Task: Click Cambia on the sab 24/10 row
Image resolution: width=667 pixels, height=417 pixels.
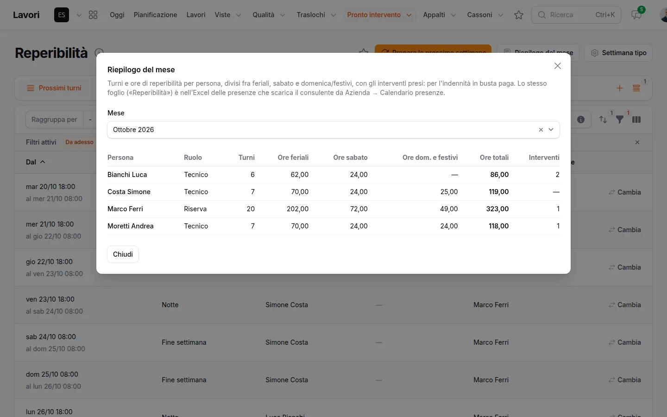Action: click(625, 342)
